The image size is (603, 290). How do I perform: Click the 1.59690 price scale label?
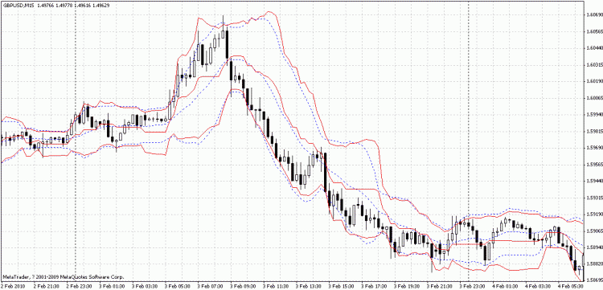pos(593,148)
